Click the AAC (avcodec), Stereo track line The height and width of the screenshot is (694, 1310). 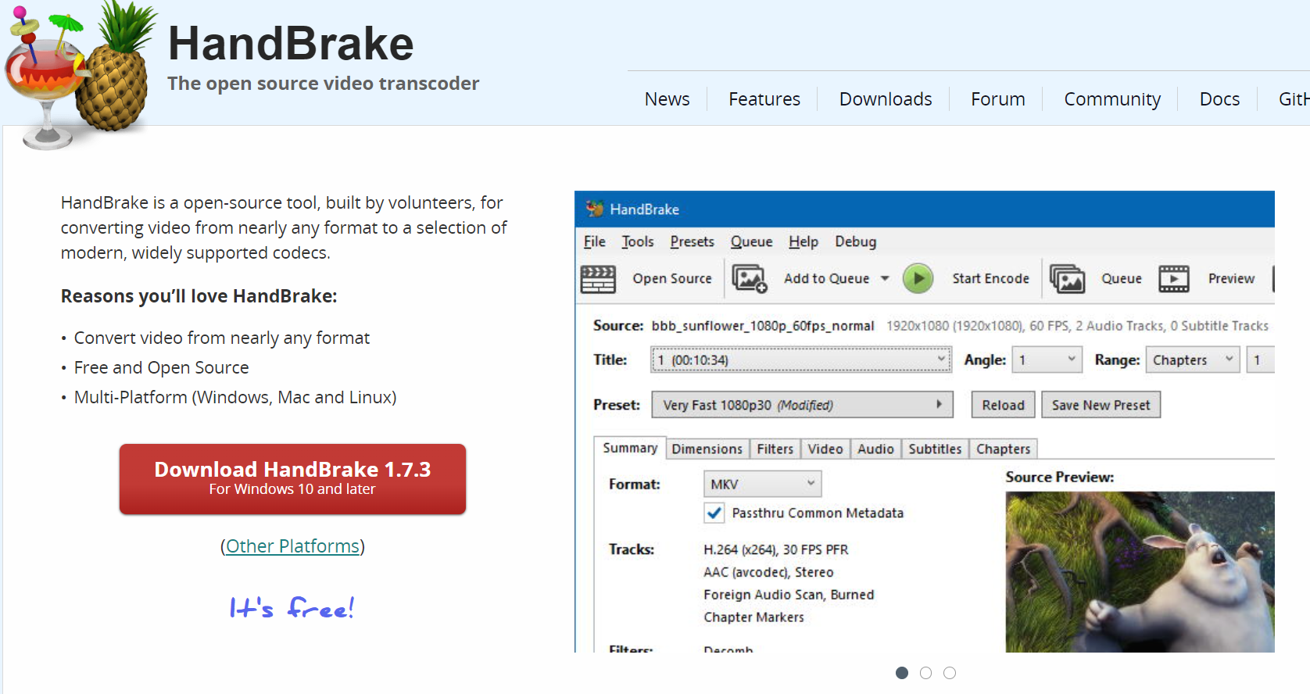(x=768, y=572)
